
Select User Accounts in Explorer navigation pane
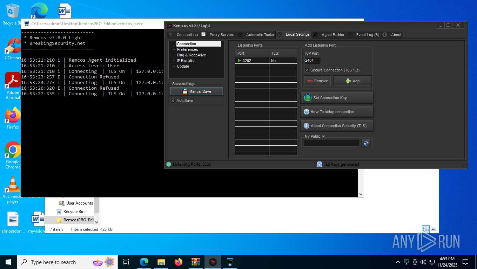[76, 203]
